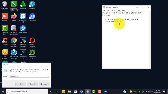
Task: Click Cancel in the Run dialog
Action: (x=32, y=84)
